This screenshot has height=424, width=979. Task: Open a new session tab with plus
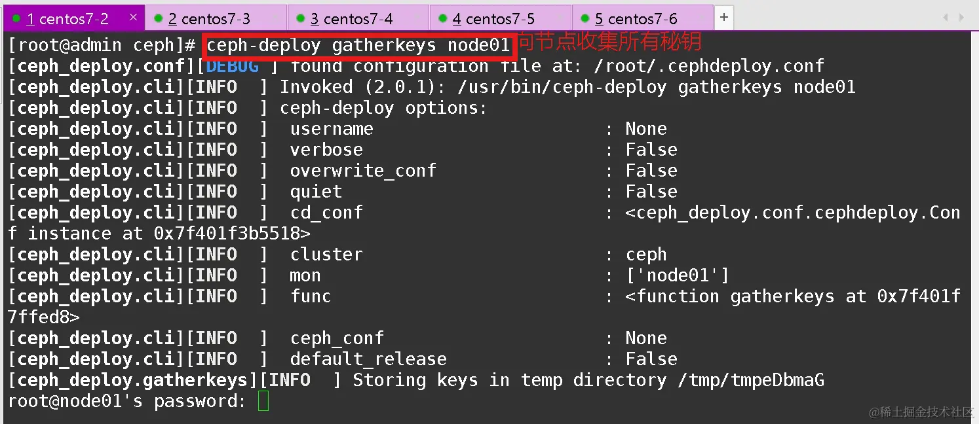tap(723, 18)
